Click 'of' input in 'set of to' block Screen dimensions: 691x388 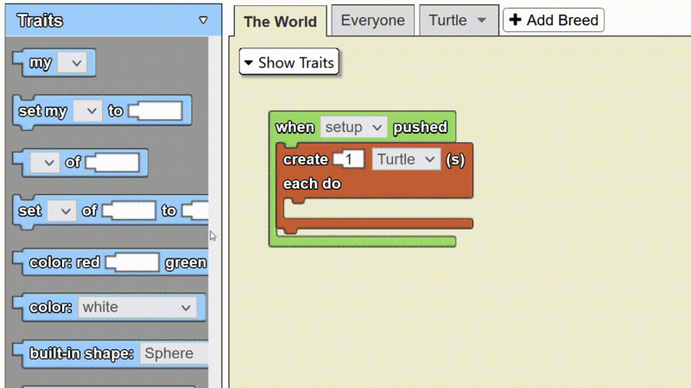pyautogui.click(x=129, y=210)
